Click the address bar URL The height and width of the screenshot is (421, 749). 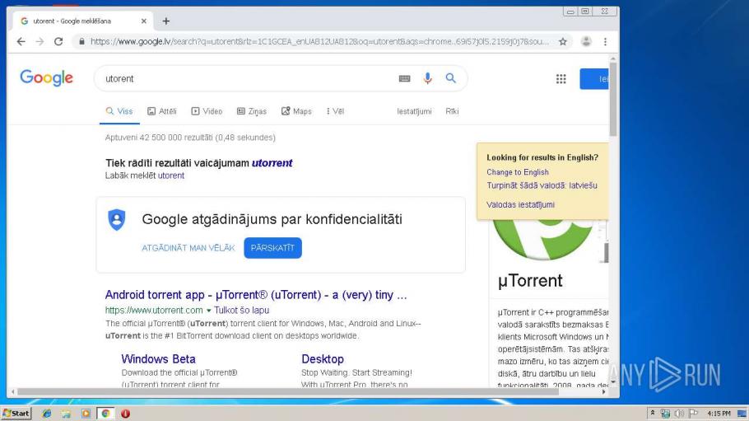(x=319, y=42)
